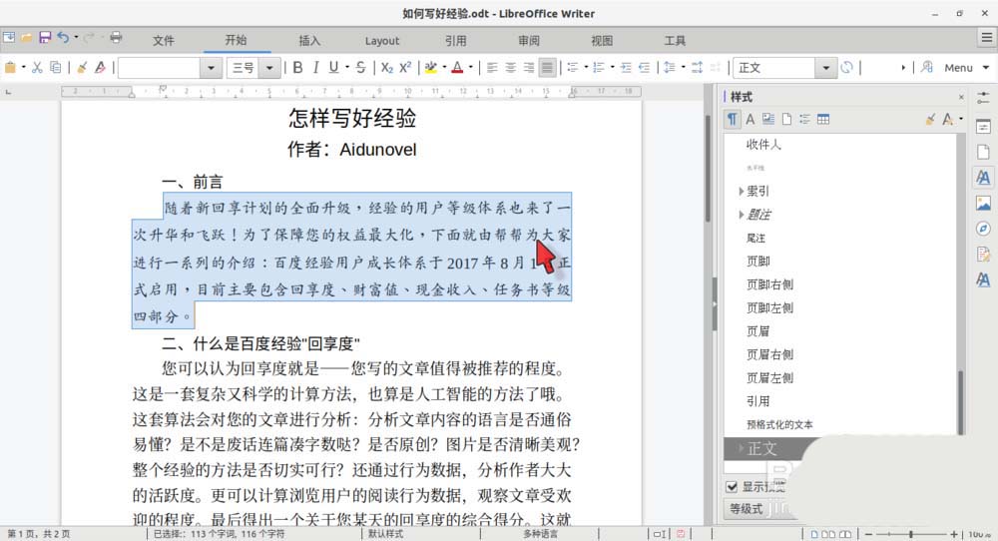The image size is (998, 541).
Task: Click the Open folder icon
Action: [27, 38]
